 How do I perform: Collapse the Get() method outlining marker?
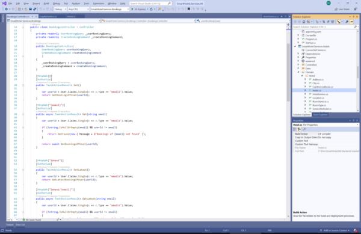[23, 85]
